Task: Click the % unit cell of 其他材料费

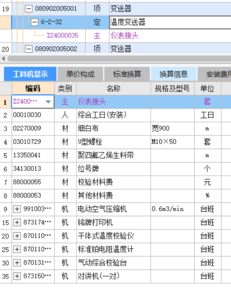Action: tap(208, 195)
